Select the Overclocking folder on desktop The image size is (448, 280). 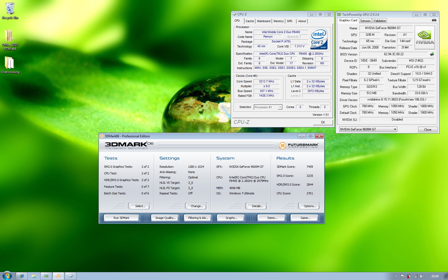click(10, 65)
